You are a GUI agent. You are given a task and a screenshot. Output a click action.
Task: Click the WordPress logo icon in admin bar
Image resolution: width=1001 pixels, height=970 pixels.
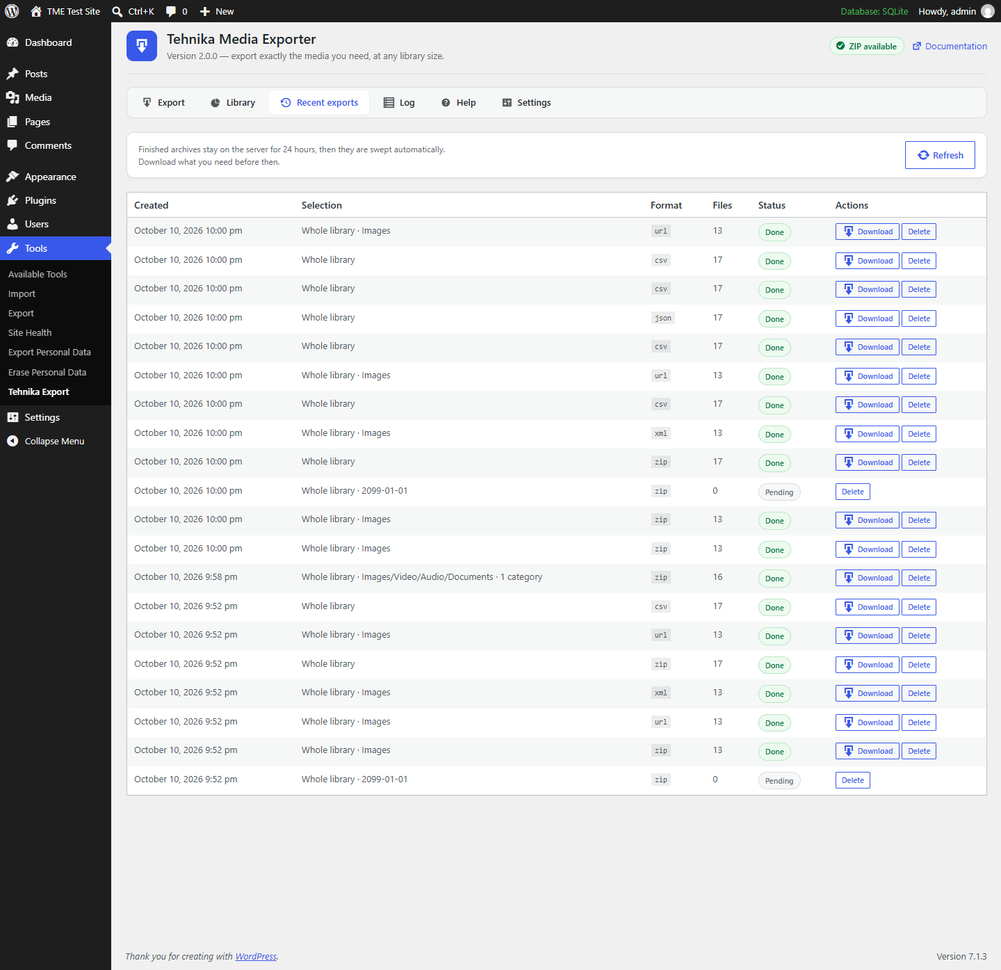coord(12,11)
